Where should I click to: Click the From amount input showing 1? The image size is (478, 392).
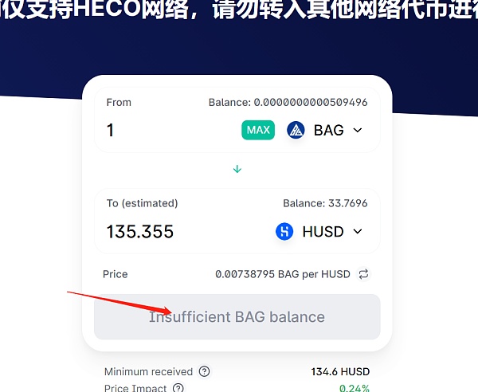[170, 130]
